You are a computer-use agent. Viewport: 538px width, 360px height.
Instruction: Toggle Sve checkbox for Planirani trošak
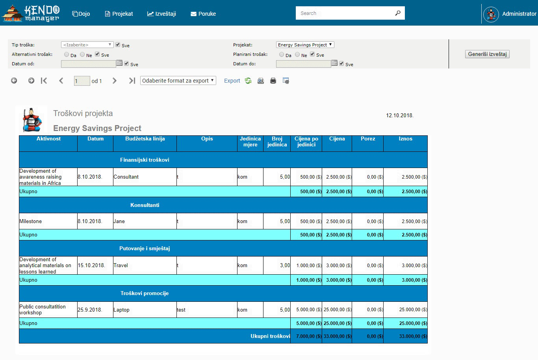coord(312,54)
